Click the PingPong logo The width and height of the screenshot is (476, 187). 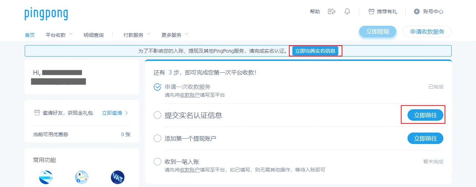click(x=46, y=14)
